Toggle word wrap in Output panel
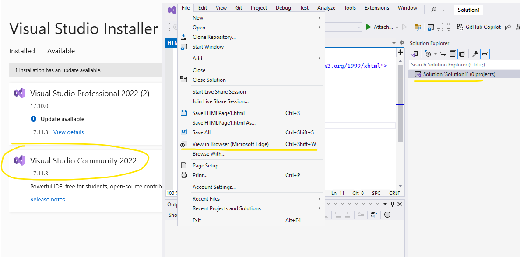This screenshot has width=520, height=257. (x=374, y=215)
